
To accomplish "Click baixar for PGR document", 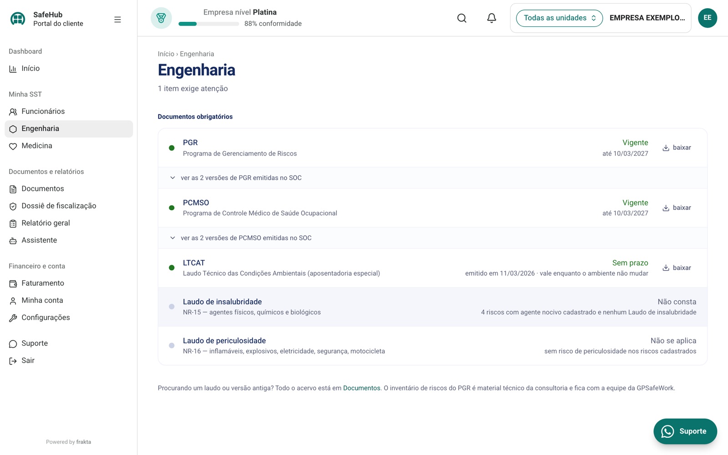I will click(677, 148).
